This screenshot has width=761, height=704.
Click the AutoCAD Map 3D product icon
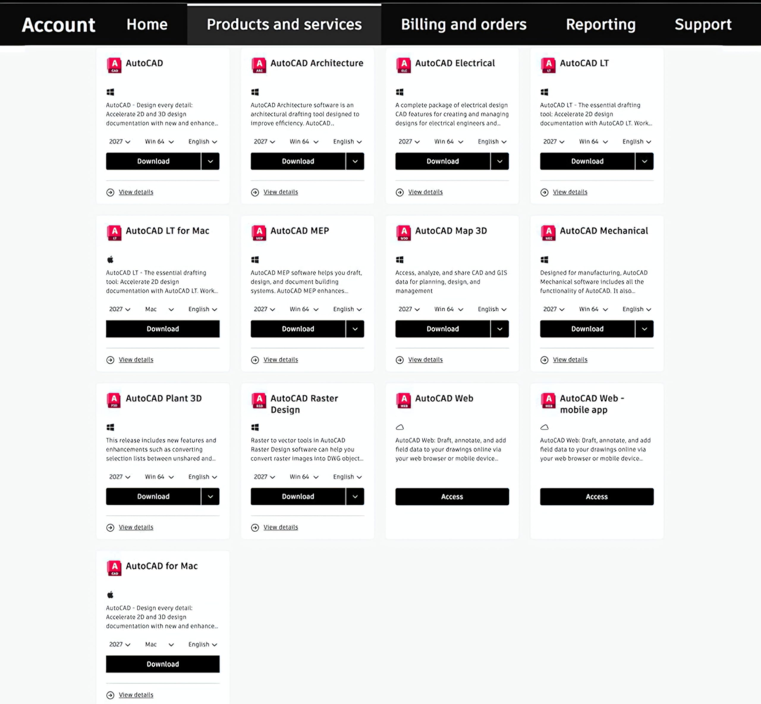[403, 233]
